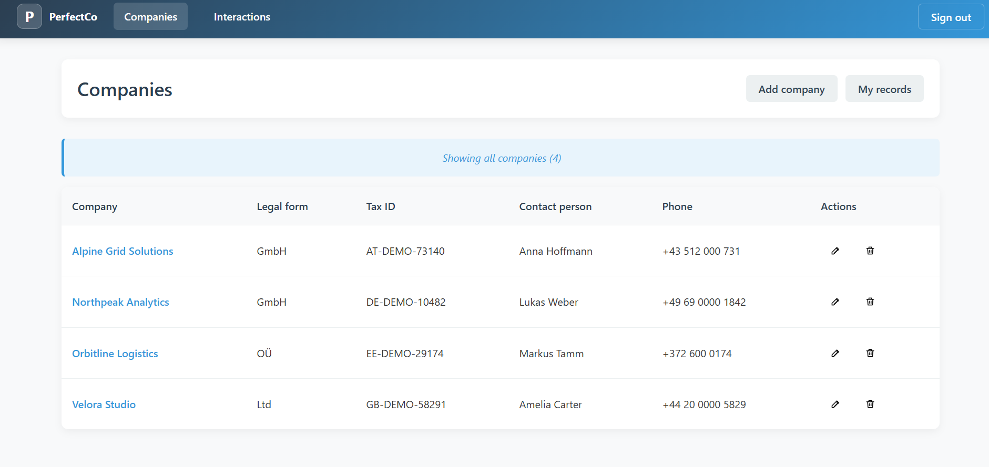Open the Orbitline Logistics link
The width and height of the screenshot is (989, 467).
(115, 354)
